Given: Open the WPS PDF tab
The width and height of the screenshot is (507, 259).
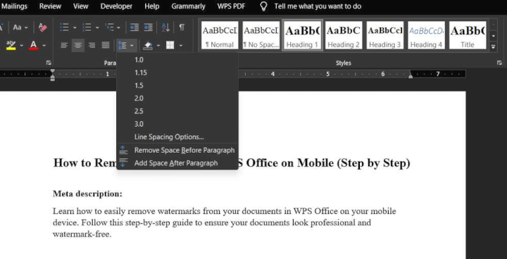Looking at the screenshot, I should 231,6.
